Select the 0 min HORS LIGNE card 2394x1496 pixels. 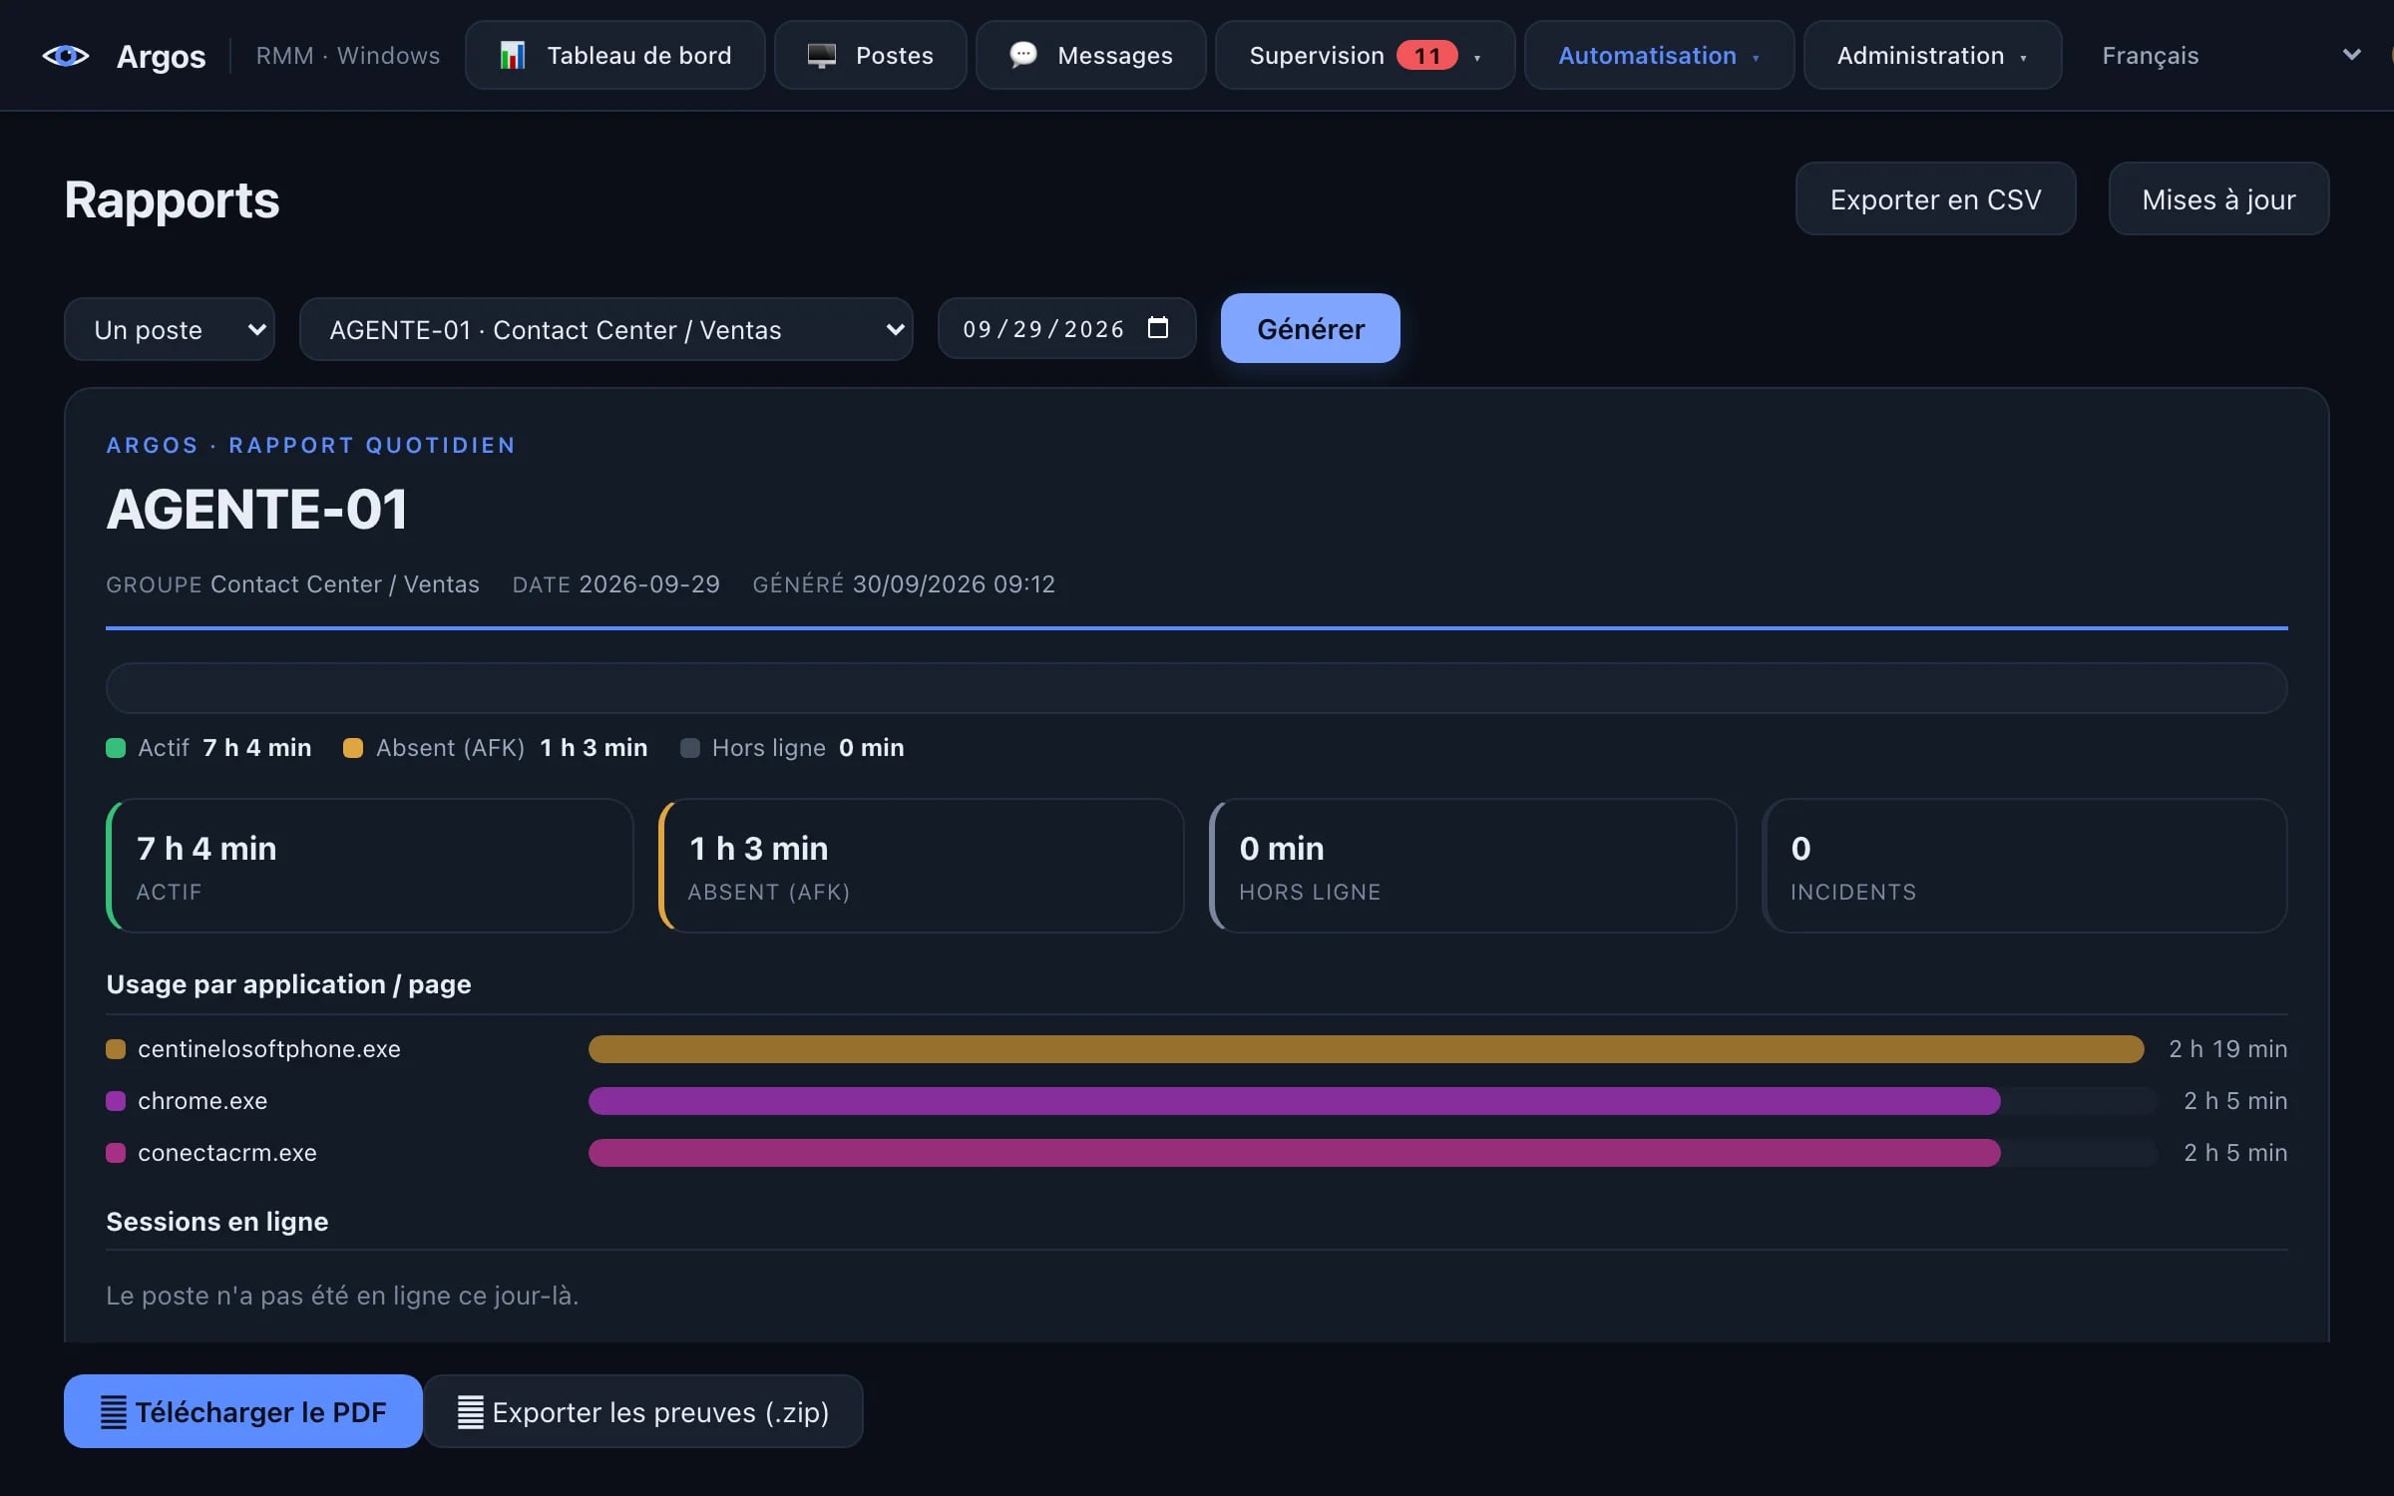(1472, 866)
